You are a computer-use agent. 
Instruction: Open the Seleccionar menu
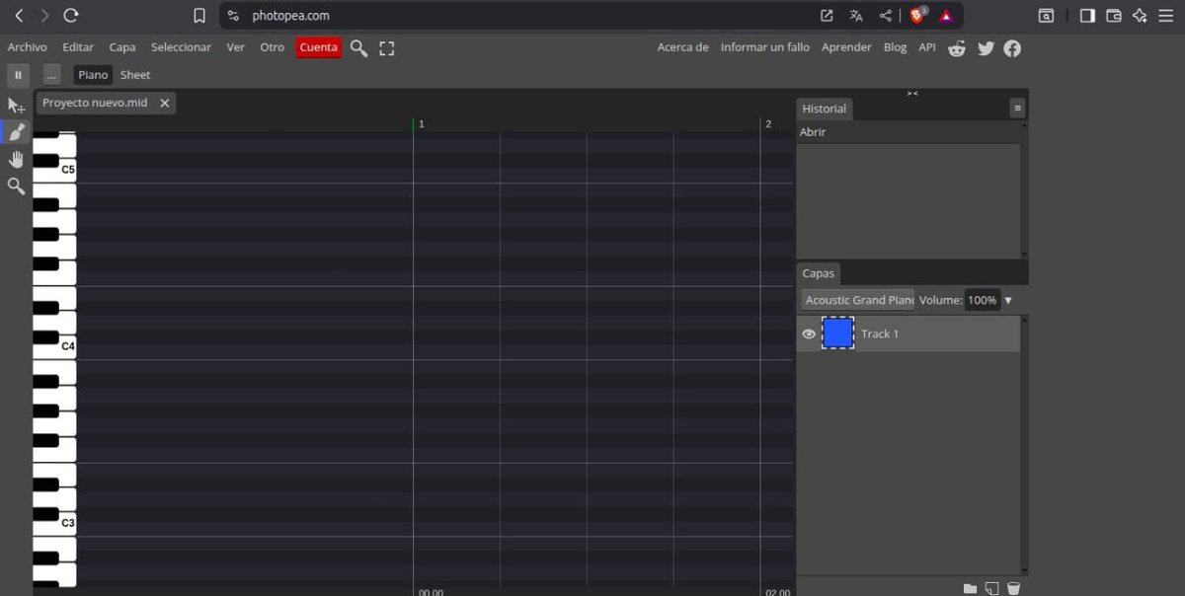click(181, 47)
